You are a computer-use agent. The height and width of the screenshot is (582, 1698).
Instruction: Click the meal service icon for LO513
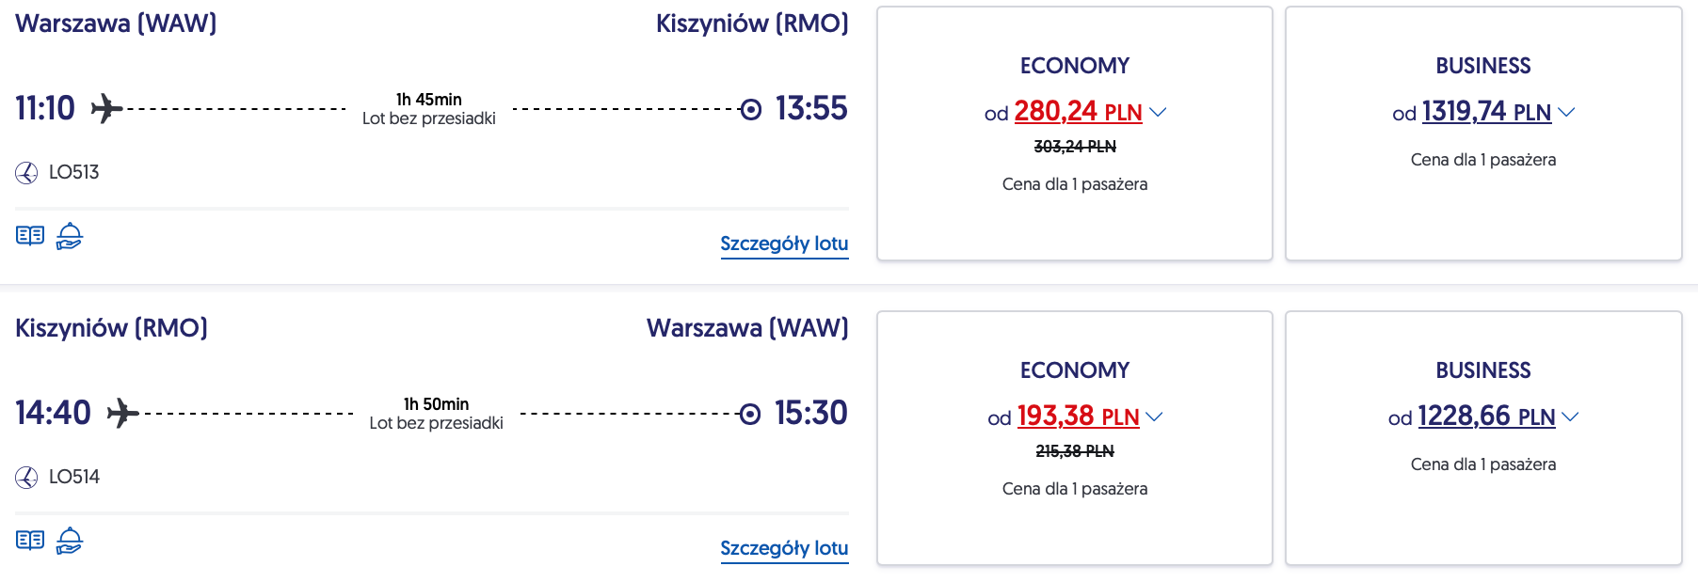[x=70, y=236]
